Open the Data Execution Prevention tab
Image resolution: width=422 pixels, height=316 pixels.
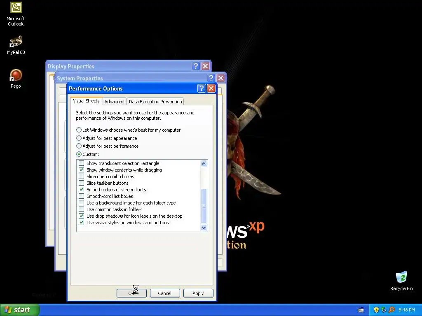coord(155,102)
